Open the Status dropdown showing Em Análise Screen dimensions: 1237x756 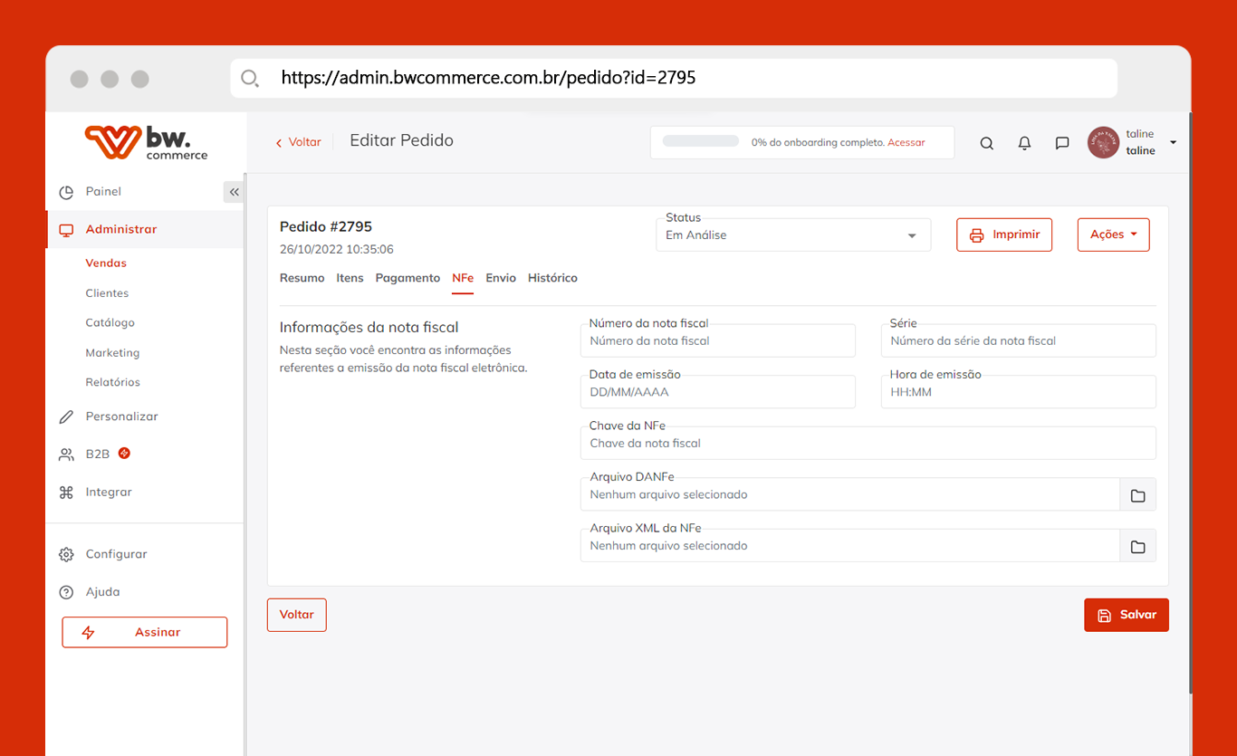click(792, 235)
